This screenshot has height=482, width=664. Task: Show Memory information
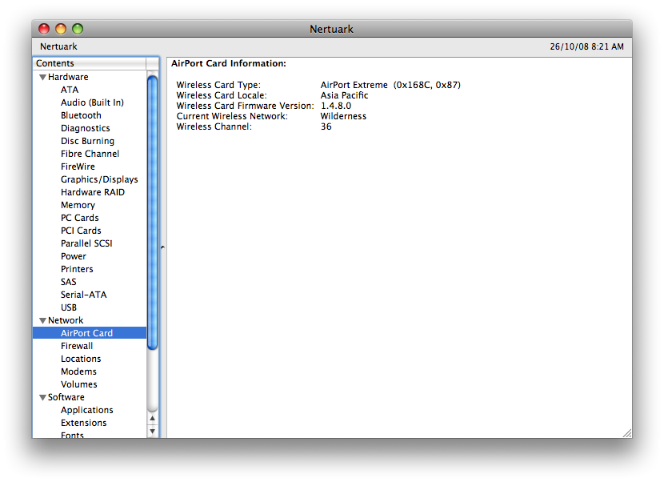[78, 205]
